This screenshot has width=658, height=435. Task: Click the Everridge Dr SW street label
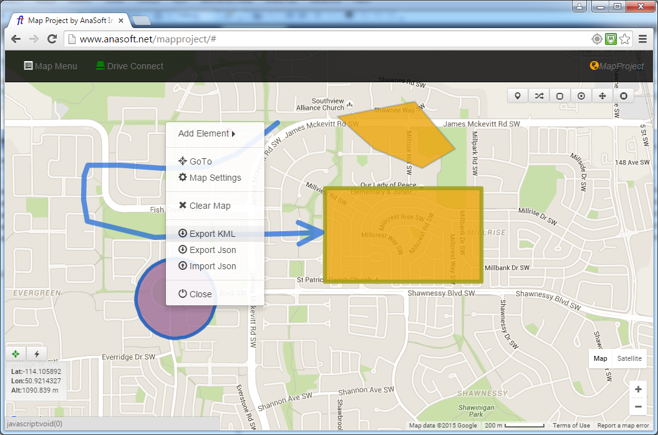point(128,357)
